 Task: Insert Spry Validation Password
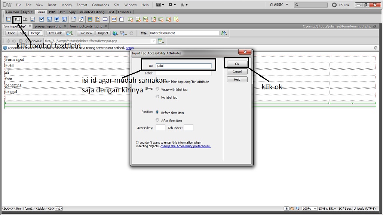point(161,19)
